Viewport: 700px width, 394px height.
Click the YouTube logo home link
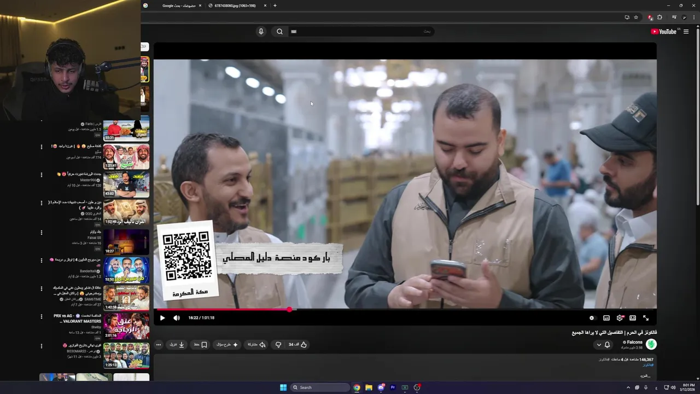click(664, 32)
